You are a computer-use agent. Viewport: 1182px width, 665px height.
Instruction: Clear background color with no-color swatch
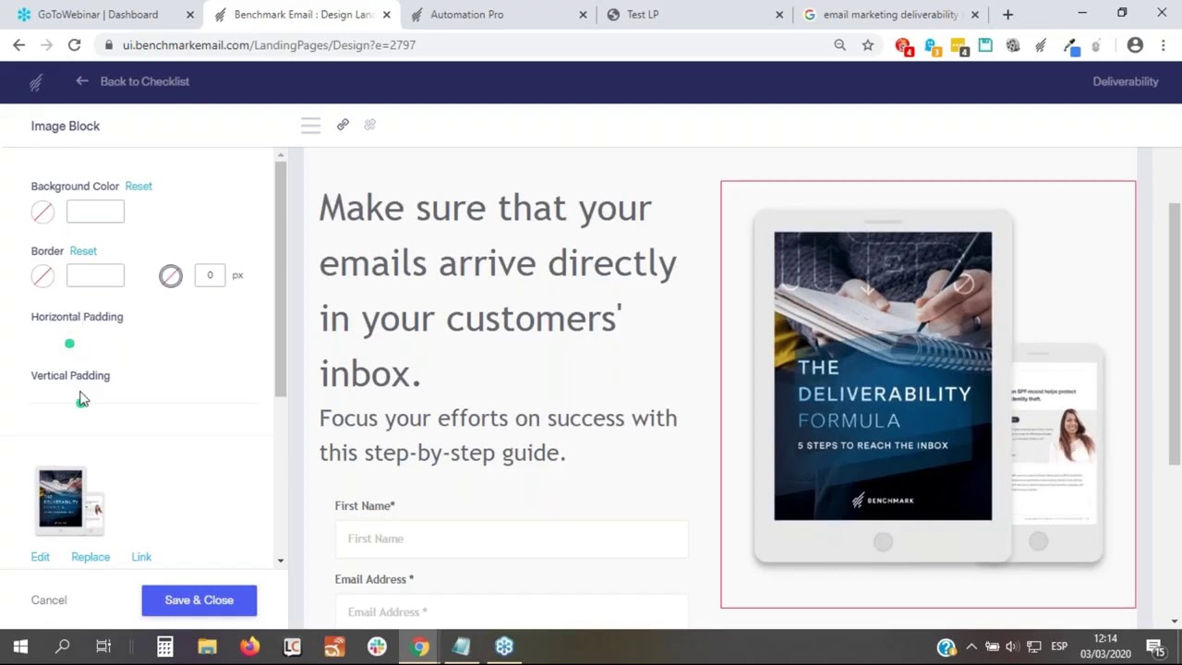(x=42, y=212)
